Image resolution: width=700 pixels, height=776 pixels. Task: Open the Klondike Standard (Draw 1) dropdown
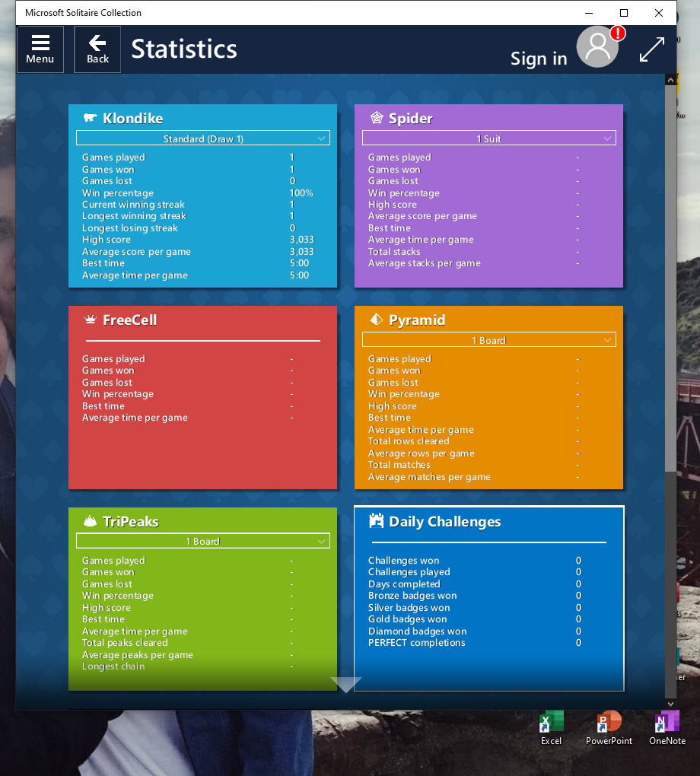point(203,138)
